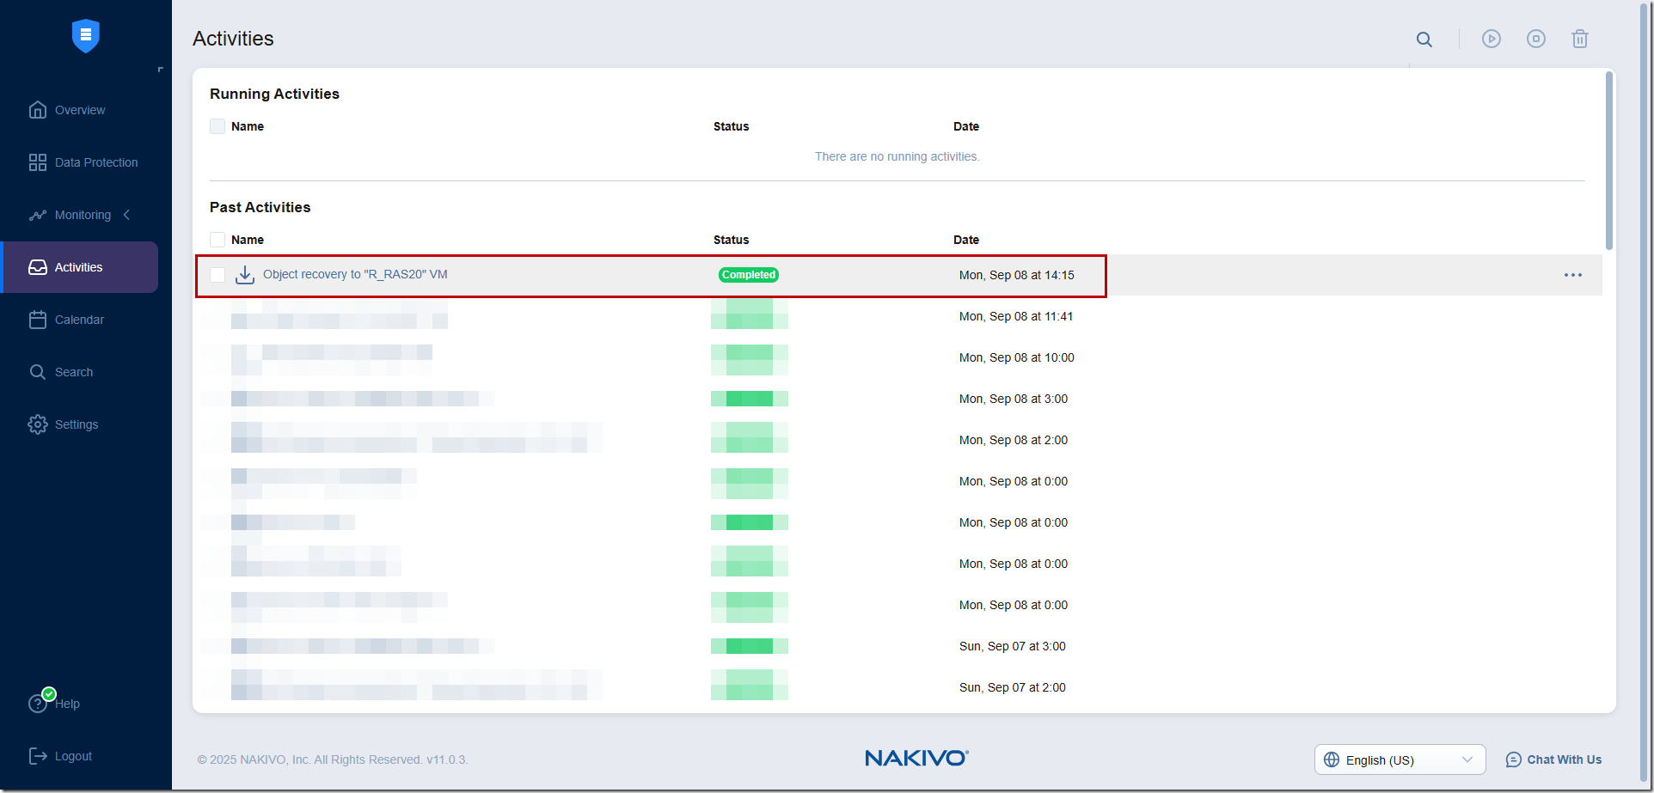Click Running Activities Status column header
Screen dimensions: 1654x793
pyautogui.click(x=731, y=126)
